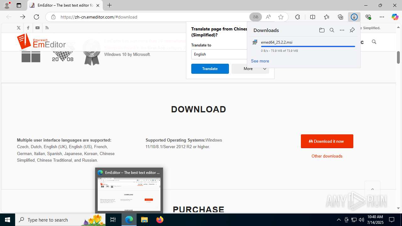
Task: Open Other downloads link
Action: (327, 156)
